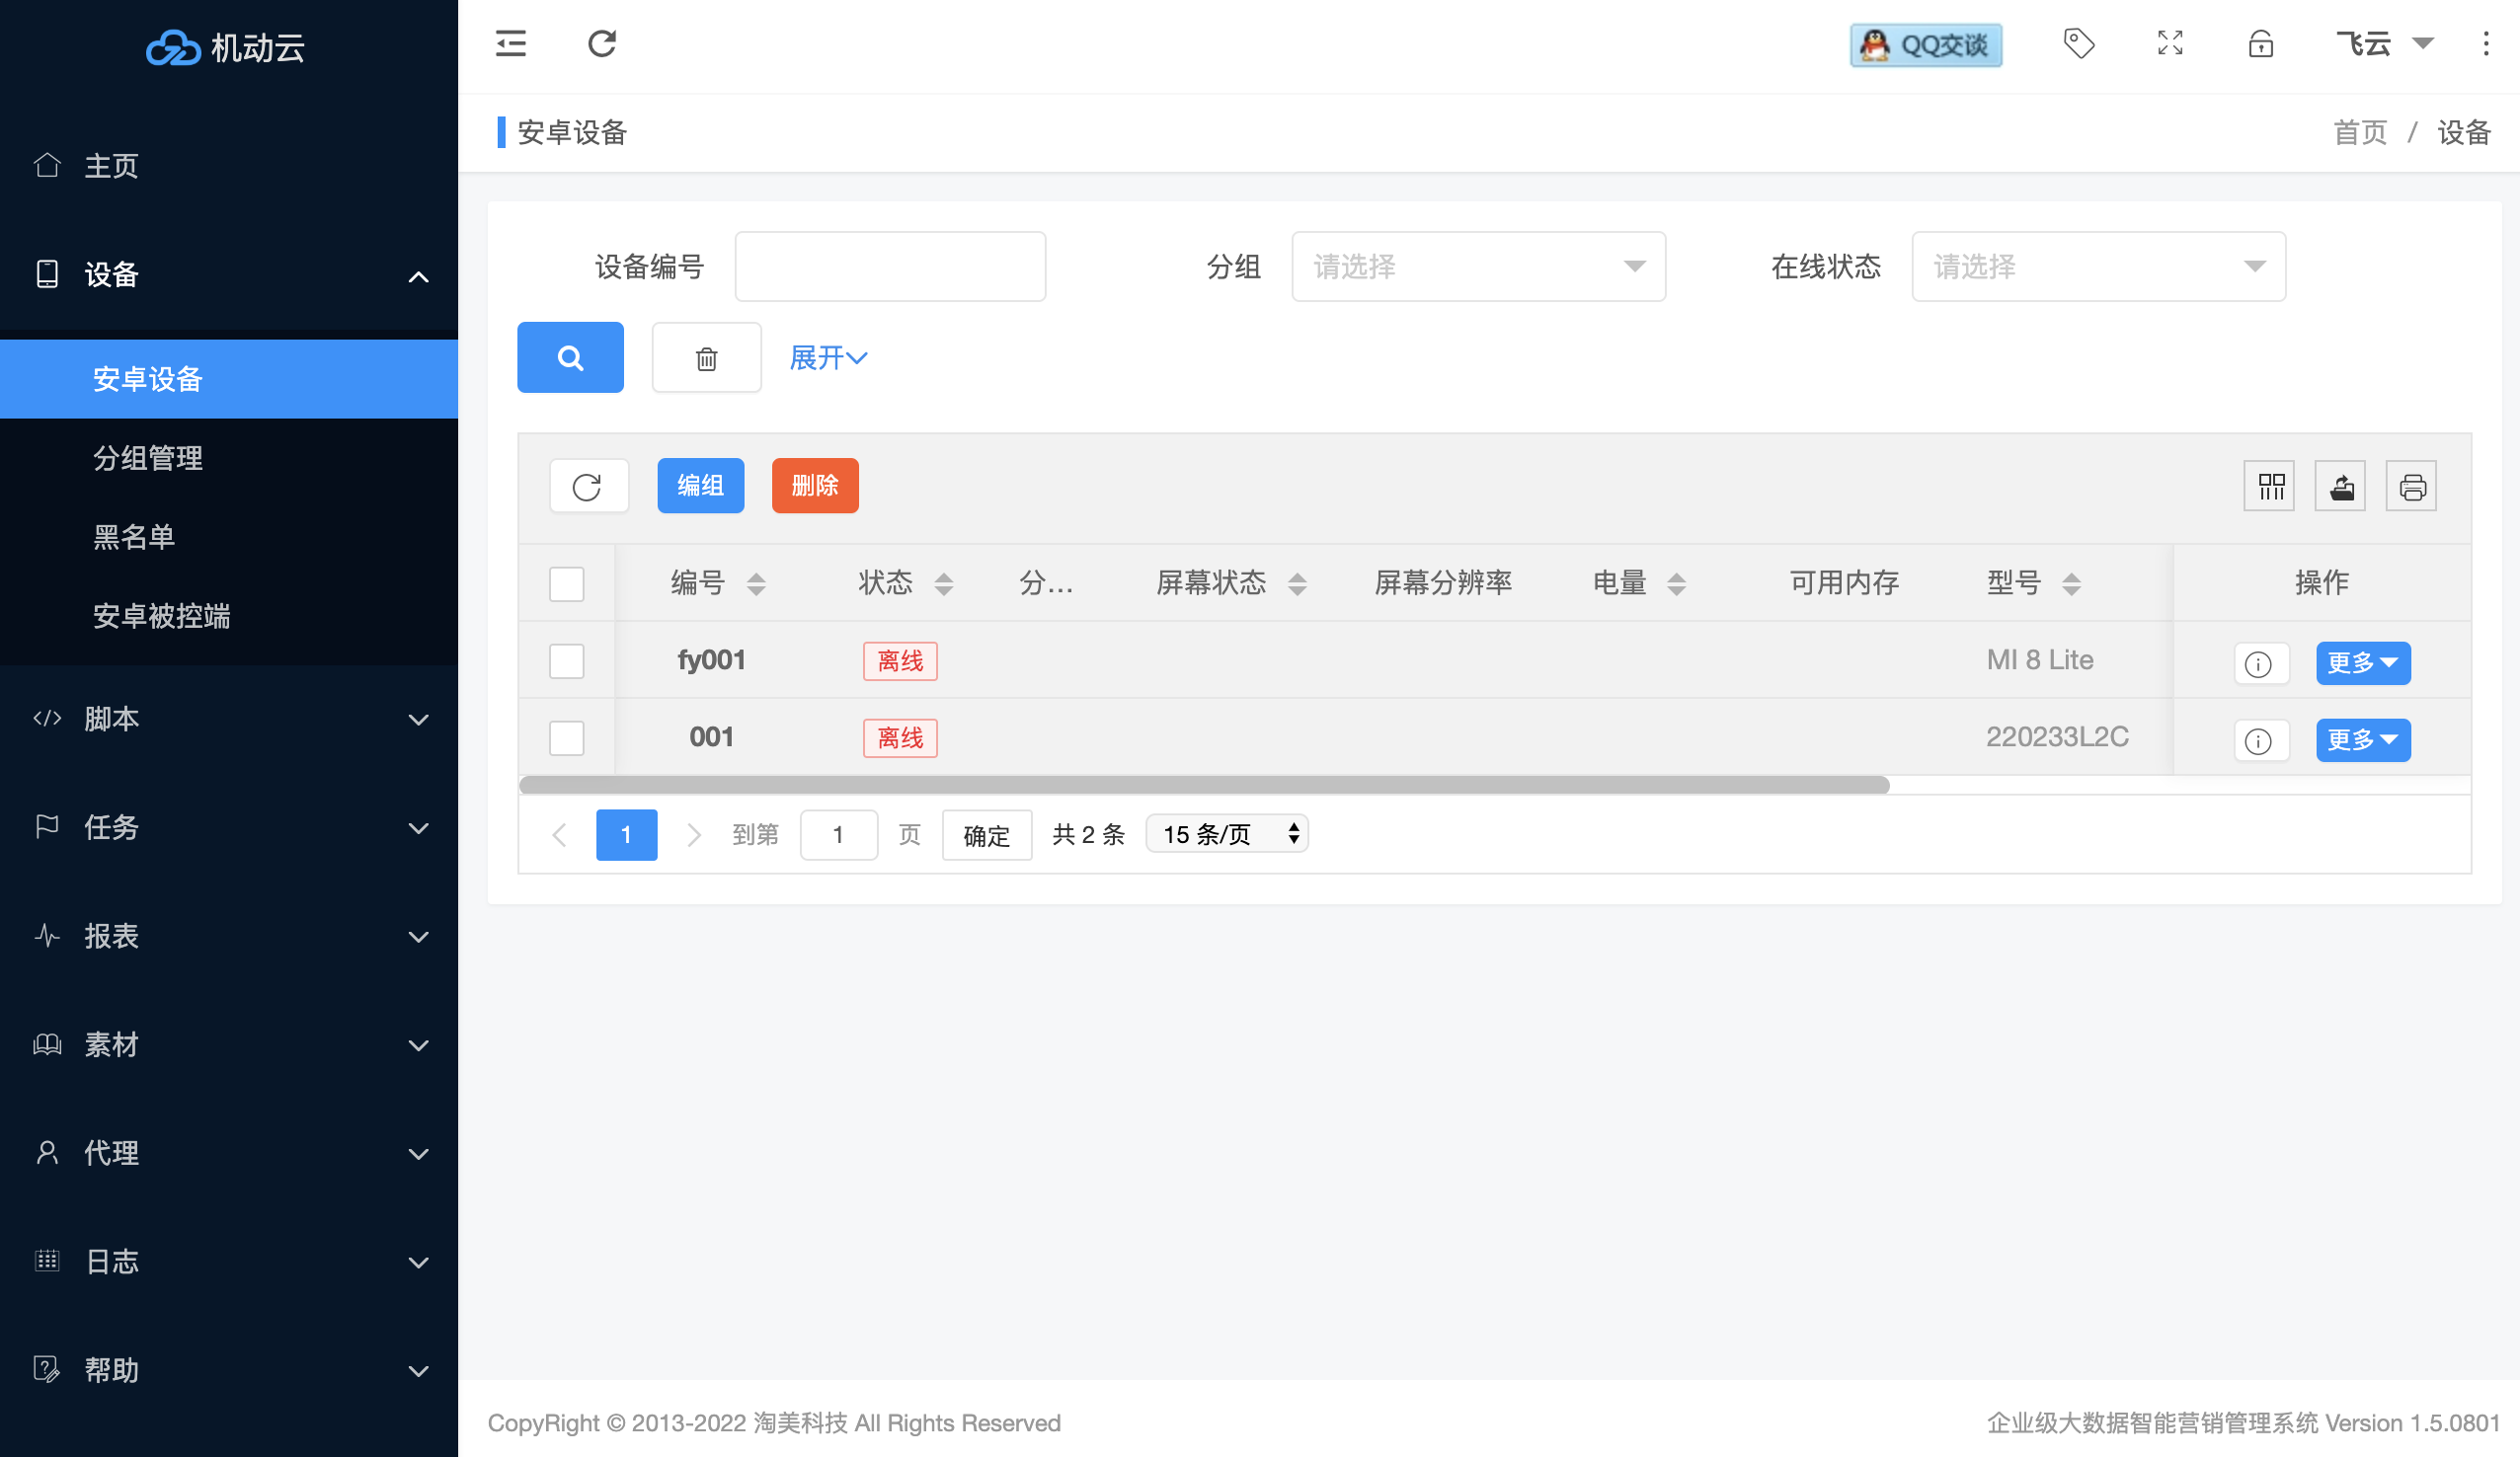
Task: Click the top bar refresh icon
Action: [x=602, y=44]
